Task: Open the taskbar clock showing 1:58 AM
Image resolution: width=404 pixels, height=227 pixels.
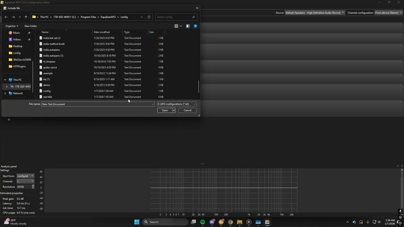Action: 390,222
